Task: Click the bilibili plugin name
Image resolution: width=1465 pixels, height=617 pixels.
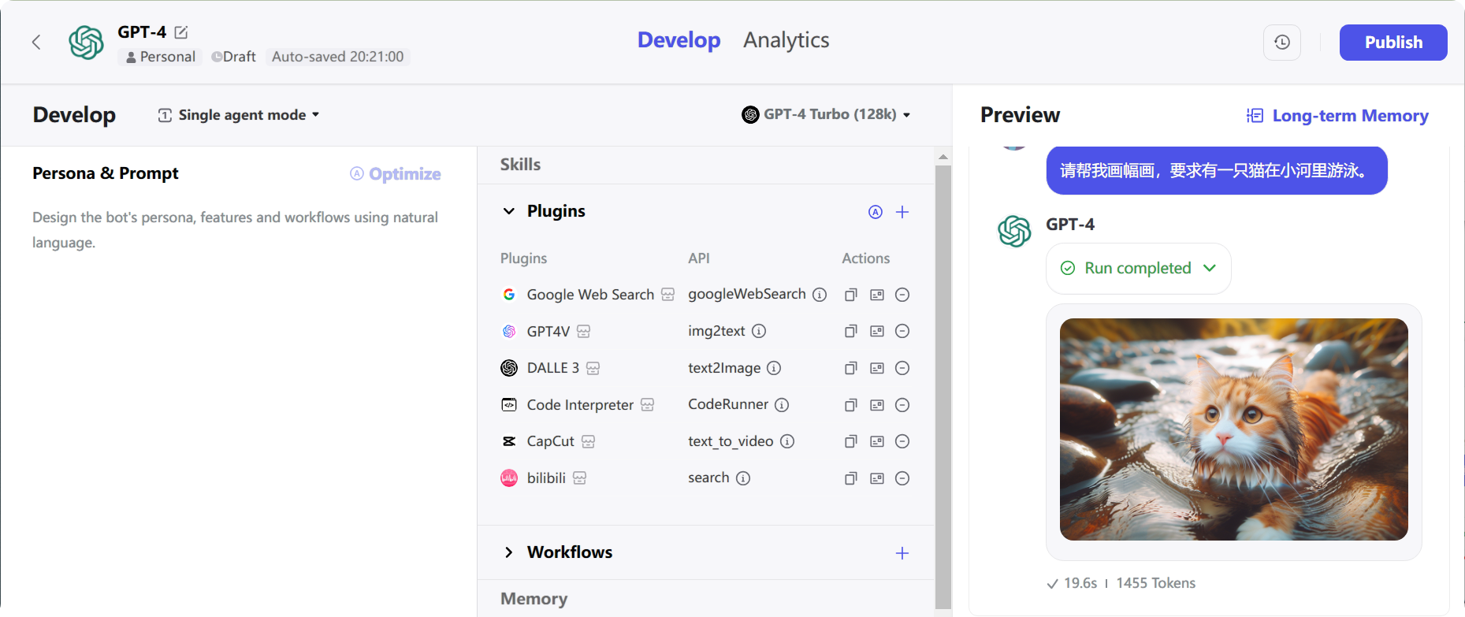Action: [546, 478]
